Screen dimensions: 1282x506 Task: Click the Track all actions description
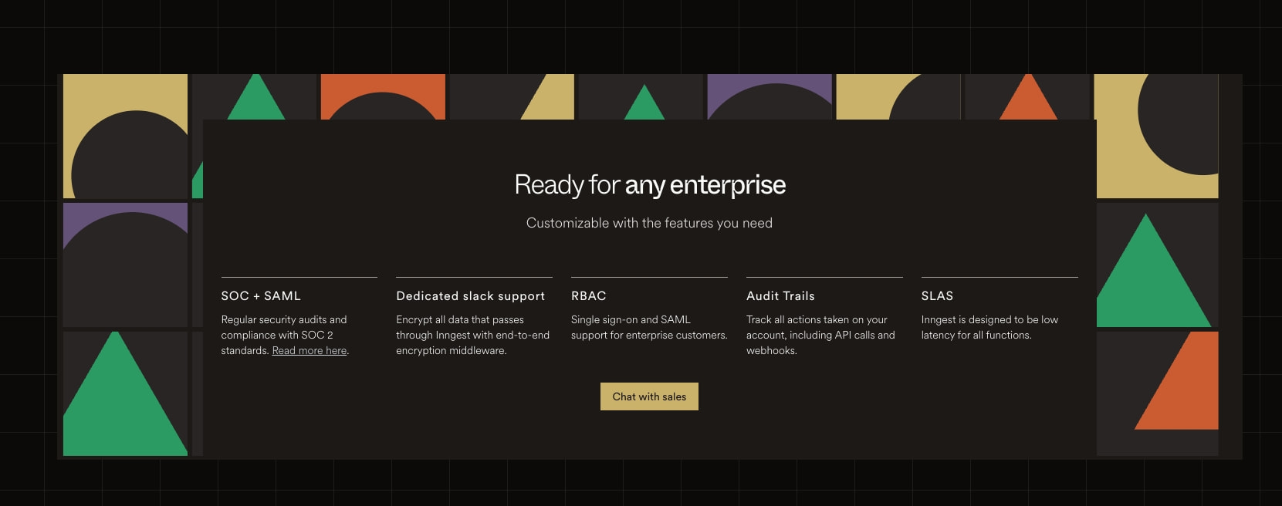[x=820, y=335]
